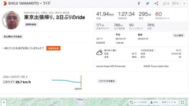Viewport: 189px width, 106px height.
Task: Click the 自転車: Focus Izalco Max text
Action: [x=156, y=66]
